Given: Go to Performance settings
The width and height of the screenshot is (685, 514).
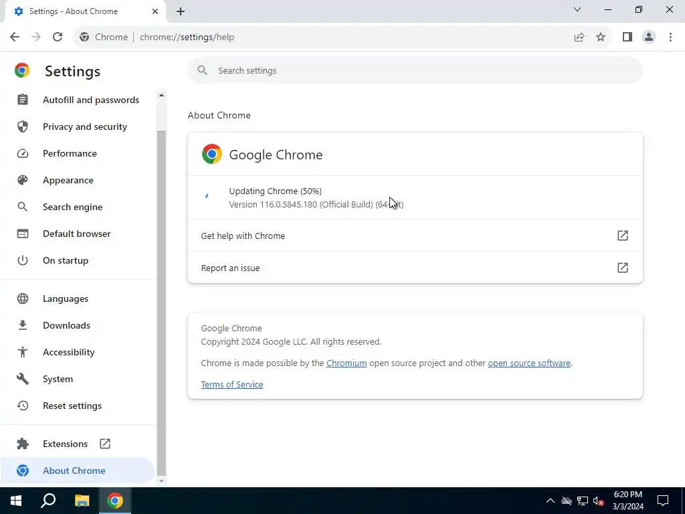Looking at the screenshot, I should [78, 153].
